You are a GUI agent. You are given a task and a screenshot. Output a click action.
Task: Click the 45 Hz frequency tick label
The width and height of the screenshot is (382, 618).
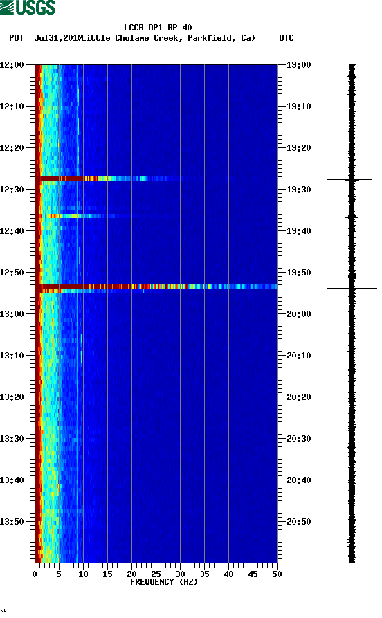pos(253,574)
